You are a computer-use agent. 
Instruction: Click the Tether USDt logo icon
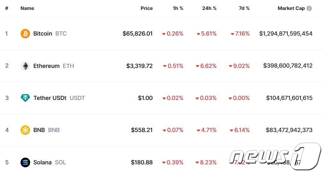25,98
